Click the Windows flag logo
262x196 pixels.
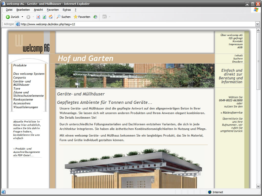click(256, 10)
